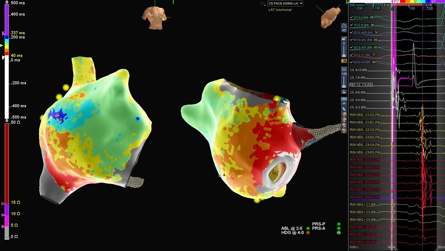The height and width of the screenshot is (251, 445).
Task: Click the green ABL @ 2-0 status indicator
Action: (308, 228)
